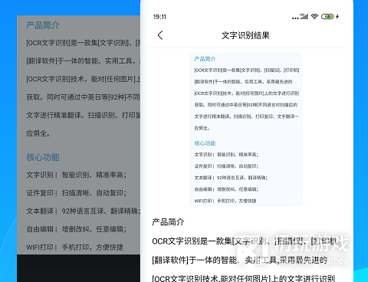Tap 文本翻译| 92种语言互译 row inside the thumbnail

(231, 178)
